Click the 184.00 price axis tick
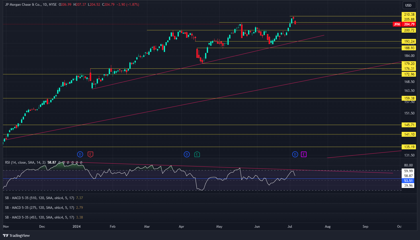This screenshot has width=420, height=240. click(x=409, y=56)
